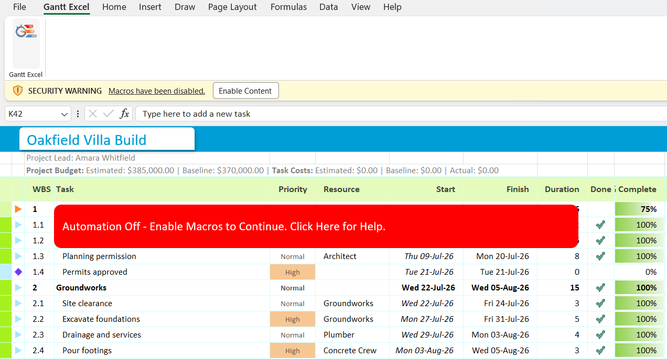Select the High priority cell for Excavate foundations
Viewport: 667px width, 359px height.
coord(293,319)
